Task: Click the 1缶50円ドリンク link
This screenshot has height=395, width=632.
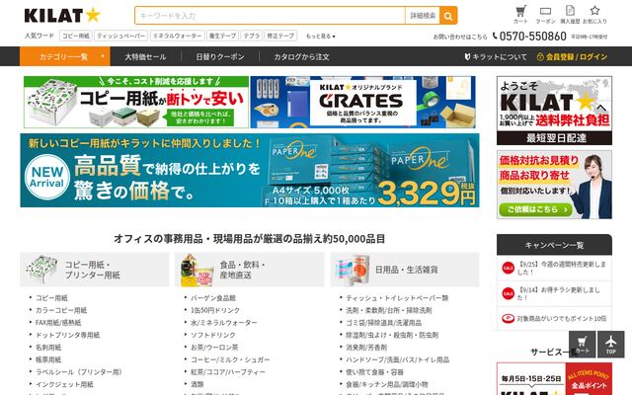Action: tap(215, 310)
